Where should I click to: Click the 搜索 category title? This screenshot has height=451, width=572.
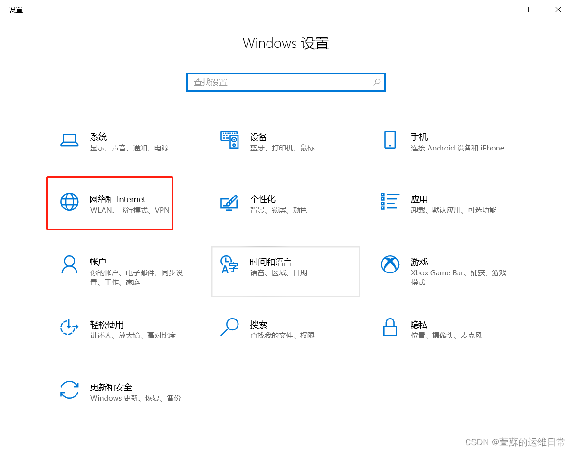259,325
